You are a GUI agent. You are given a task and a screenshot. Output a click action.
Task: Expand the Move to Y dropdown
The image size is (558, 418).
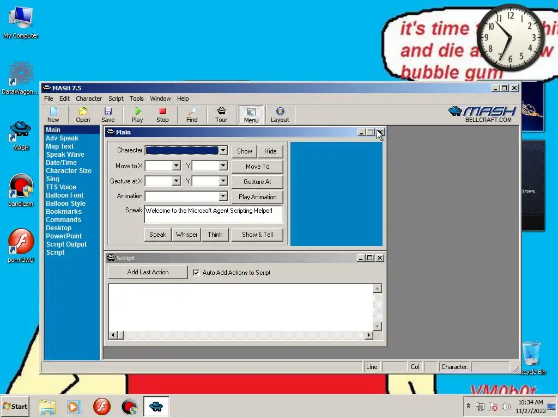223,165
